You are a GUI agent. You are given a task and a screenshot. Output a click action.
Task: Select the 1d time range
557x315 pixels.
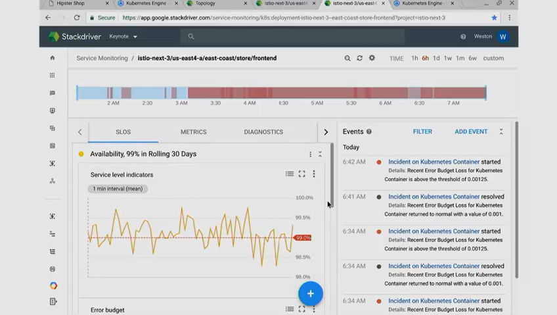437,59
